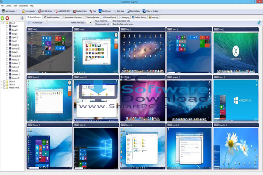Click the computer icon next to Mike
Screen dimensions: 263x175
pyautogui.click(x=10, y=26)
